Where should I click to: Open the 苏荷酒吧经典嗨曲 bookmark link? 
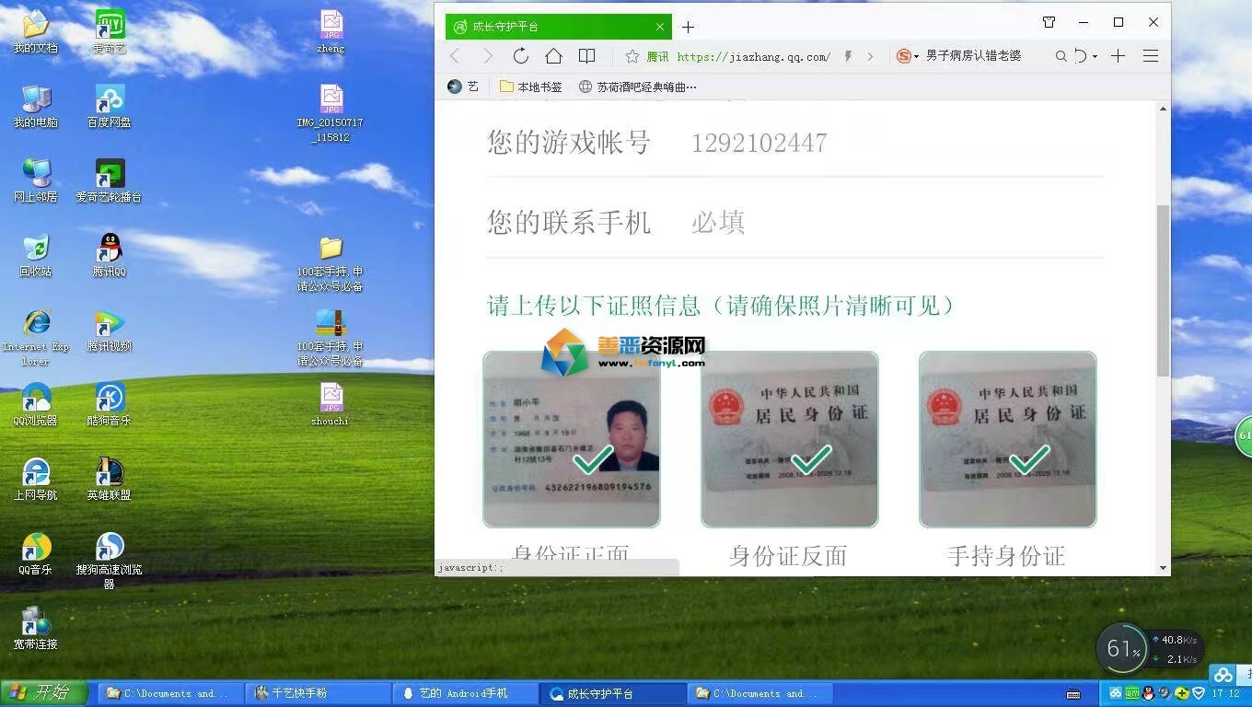click(638, 87)
